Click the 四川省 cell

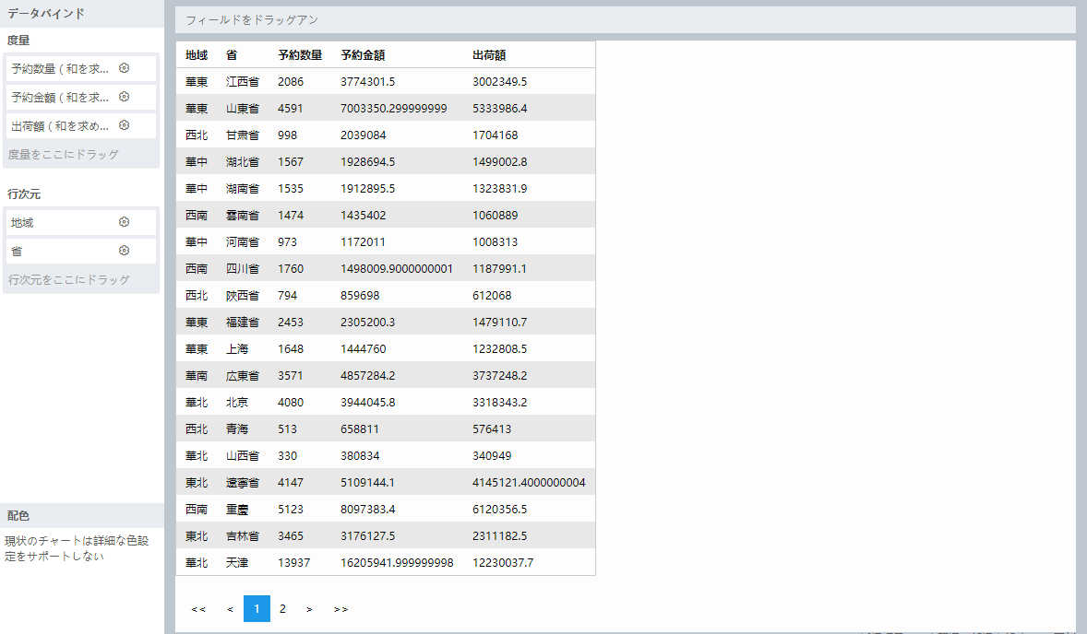pyautogui.click(x=243, y=268)
